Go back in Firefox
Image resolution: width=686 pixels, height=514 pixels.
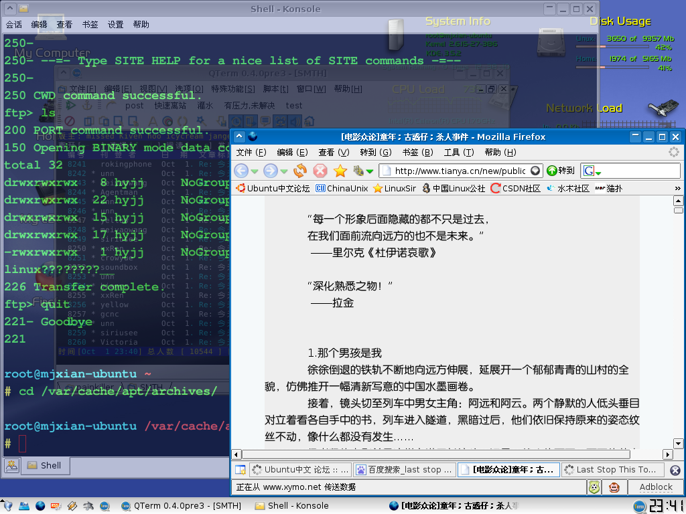pos(241,171)
